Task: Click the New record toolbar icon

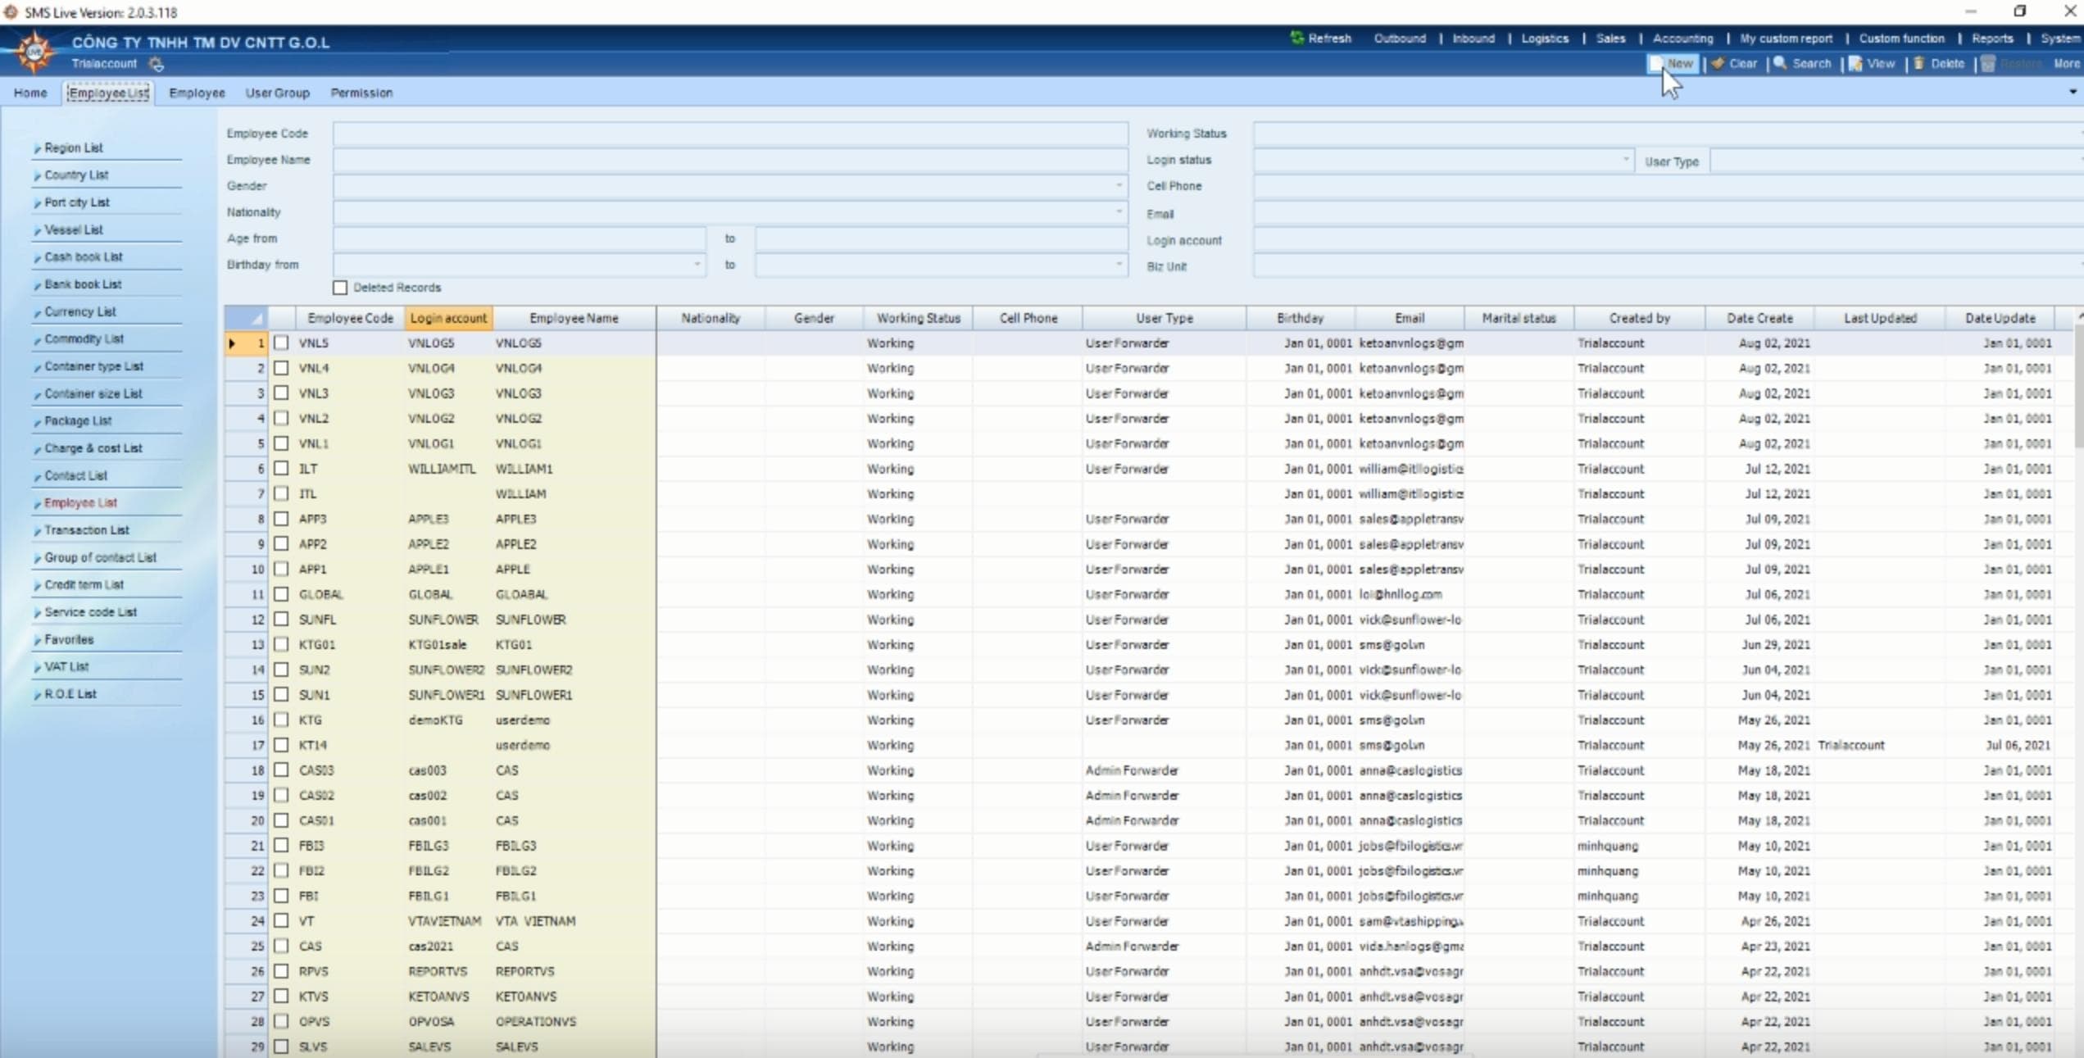Action: click(x=1657, y=64)
